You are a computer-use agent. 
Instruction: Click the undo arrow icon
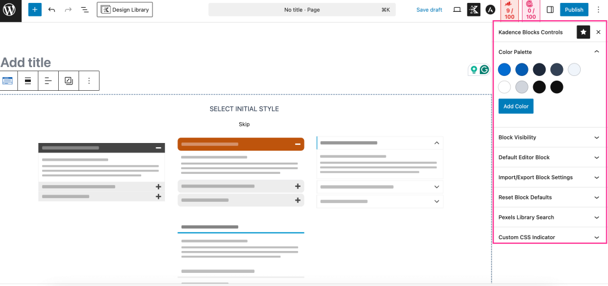[52, 10]
